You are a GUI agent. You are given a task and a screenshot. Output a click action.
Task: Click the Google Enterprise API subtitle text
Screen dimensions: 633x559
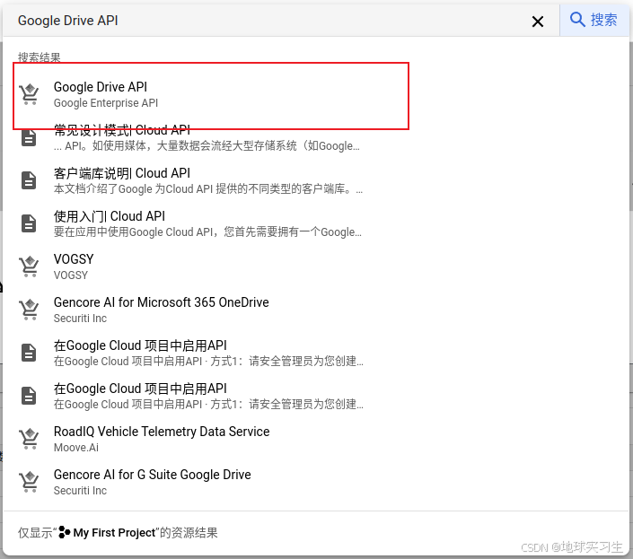click(x=106, y=103)
